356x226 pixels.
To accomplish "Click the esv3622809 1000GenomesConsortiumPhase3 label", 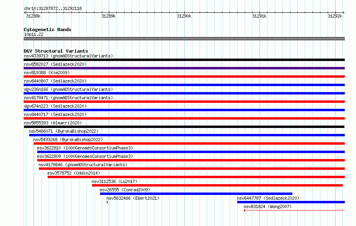I will 85,156.
